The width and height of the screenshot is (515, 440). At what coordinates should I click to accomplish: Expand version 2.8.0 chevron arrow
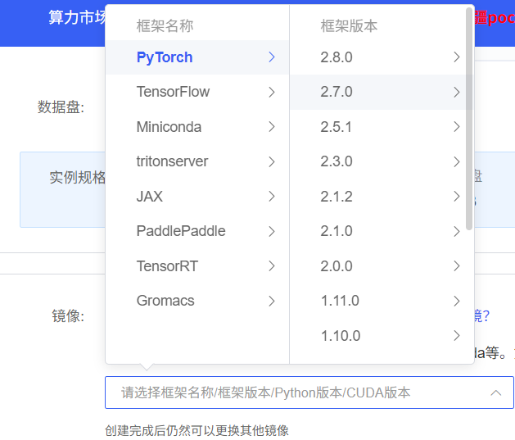[x=457, y=57]
